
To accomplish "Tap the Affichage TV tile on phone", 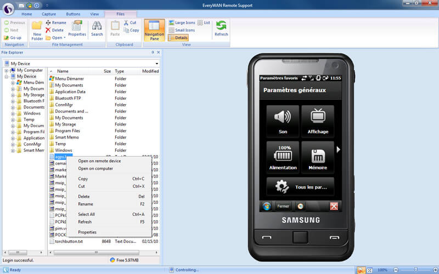I will click(x=318, y=121).
